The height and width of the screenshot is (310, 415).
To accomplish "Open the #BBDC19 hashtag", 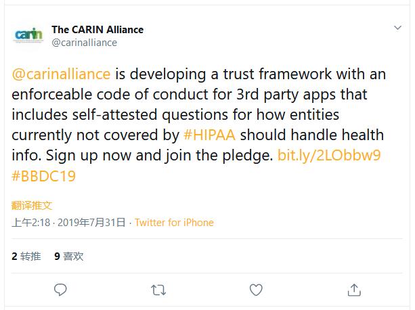I will click(x=44, y=176).
